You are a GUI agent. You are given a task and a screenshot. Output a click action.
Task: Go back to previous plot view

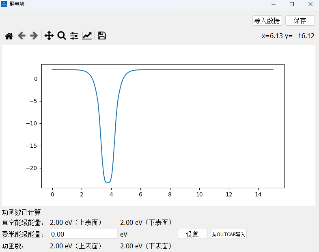pyautogui.click(x=22, y=36)
